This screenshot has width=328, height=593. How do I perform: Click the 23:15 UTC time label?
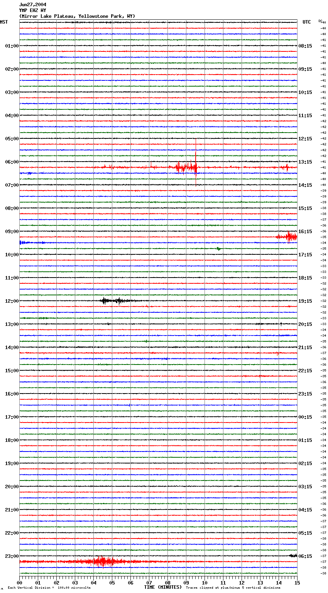[305, 394]
